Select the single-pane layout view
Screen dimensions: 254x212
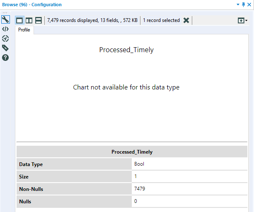(x=19, y=20)
